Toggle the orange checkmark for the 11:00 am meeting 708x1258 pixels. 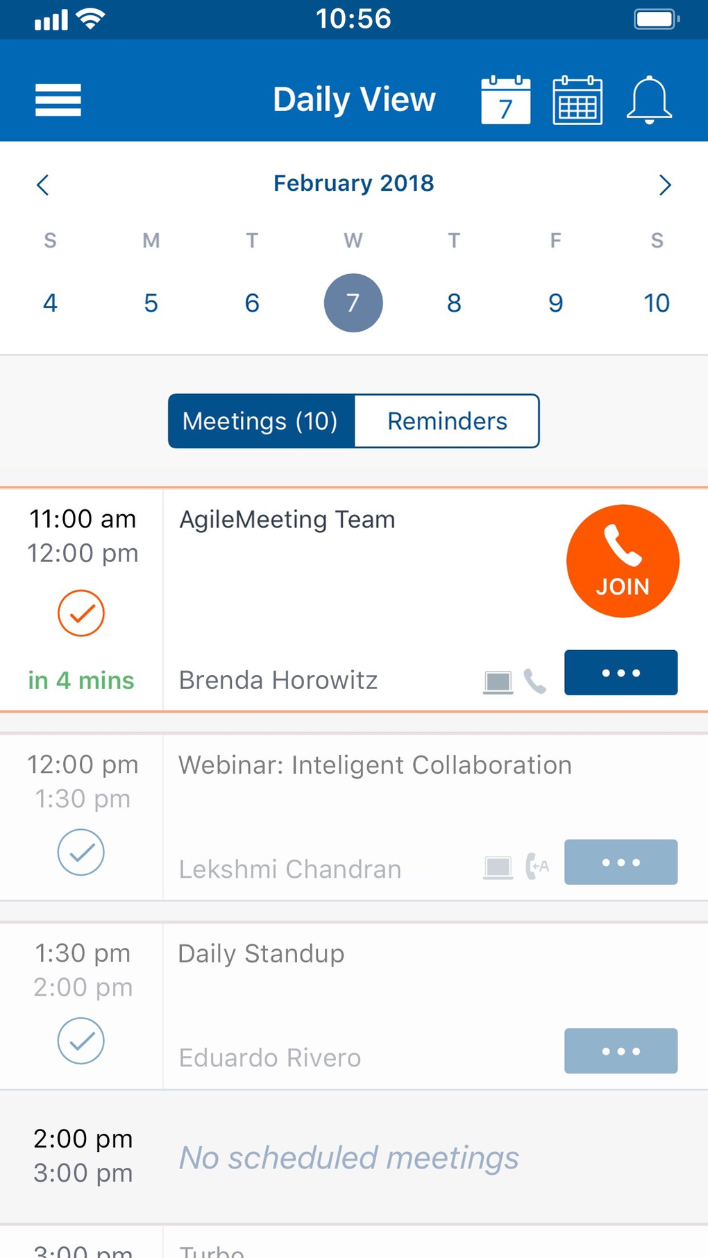[x=81, y=613]
